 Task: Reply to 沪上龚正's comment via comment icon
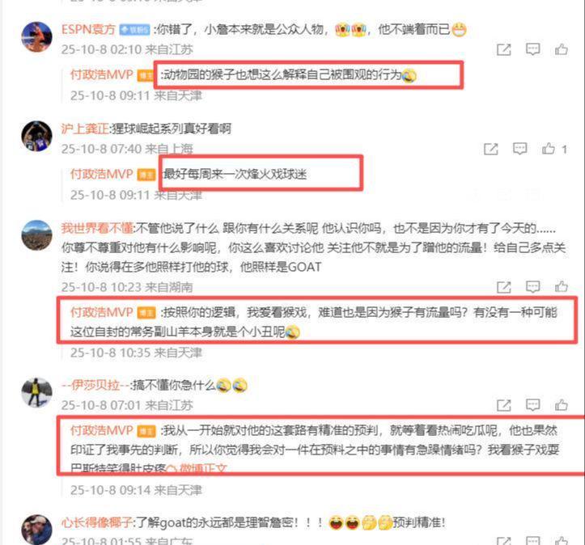coord(519,149)
